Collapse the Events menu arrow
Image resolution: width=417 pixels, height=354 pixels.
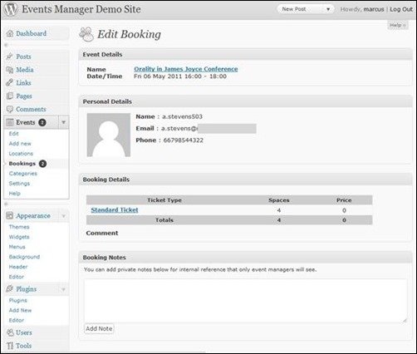[63, 122]
